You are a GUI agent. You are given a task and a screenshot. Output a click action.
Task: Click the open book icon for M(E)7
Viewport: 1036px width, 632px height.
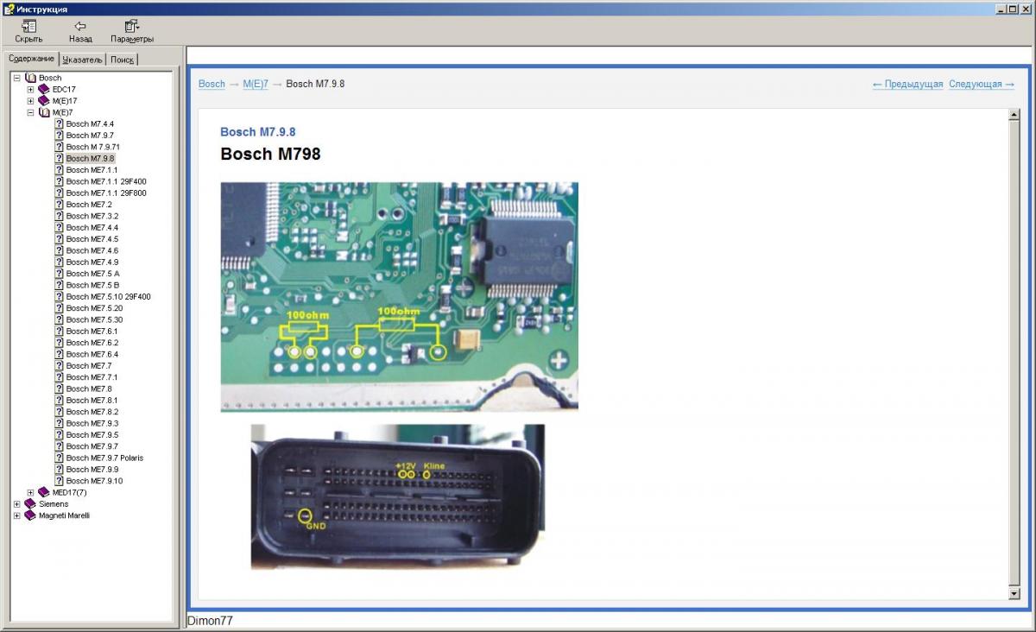(44, 112)
